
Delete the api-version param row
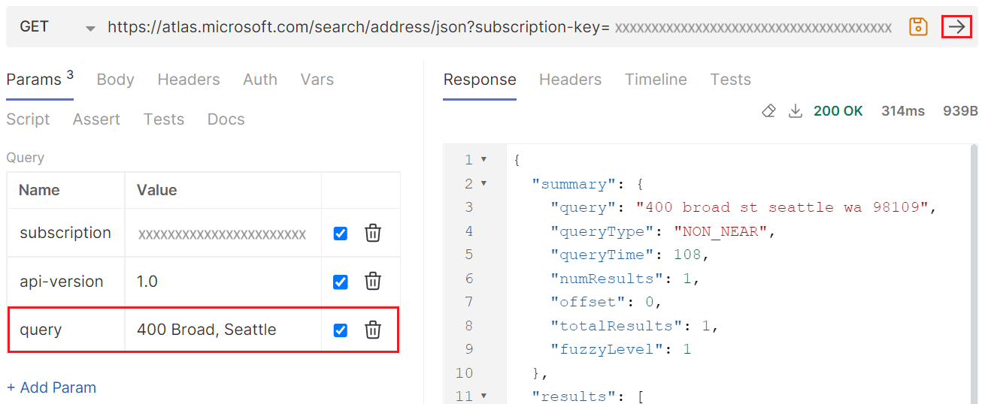coord(373,282)
